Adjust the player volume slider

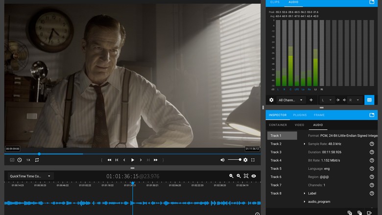click(x=235, y=160)
